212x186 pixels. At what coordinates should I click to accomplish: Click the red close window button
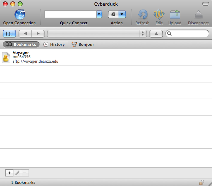[x=5, y=4]
